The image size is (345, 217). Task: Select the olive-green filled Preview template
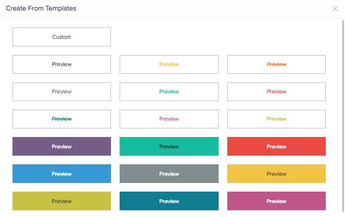coord(62,201)
